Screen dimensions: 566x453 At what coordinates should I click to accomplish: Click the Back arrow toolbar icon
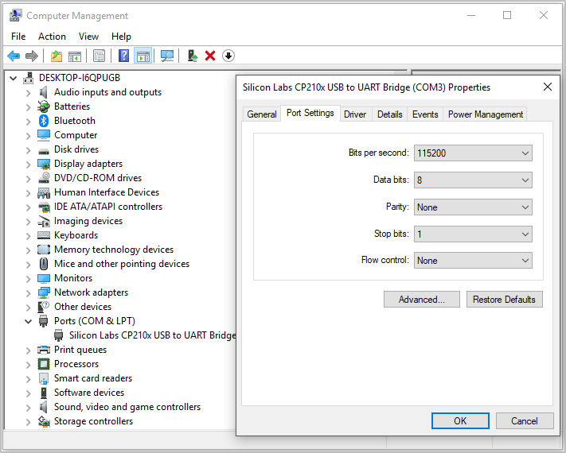point(14,56)
